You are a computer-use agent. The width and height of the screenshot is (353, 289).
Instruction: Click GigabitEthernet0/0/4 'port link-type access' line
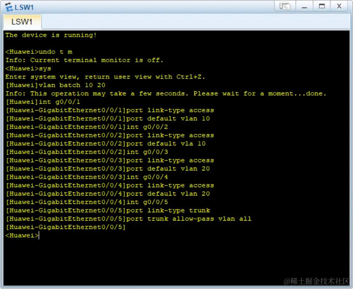(x=109, y=185)
